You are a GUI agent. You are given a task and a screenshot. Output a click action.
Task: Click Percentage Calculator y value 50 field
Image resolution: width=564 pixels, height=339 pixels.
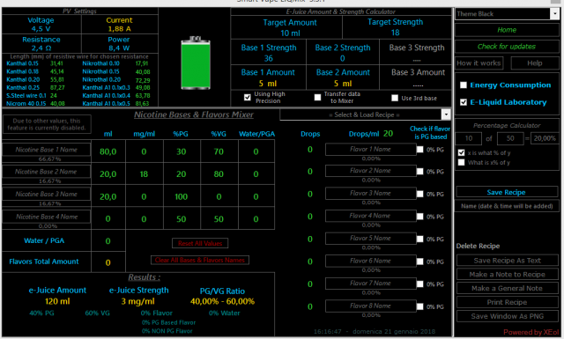(x=510, y=138)
